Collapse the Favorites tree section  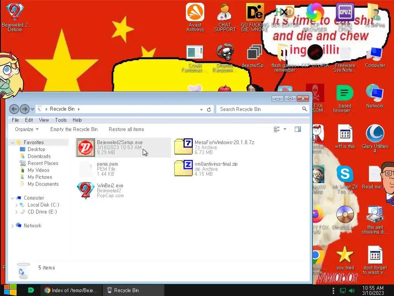(12, 143)
